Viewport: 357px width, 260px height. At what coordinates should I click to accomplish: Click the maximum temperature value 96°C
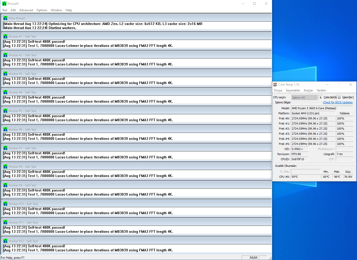(x=337, y=177)
